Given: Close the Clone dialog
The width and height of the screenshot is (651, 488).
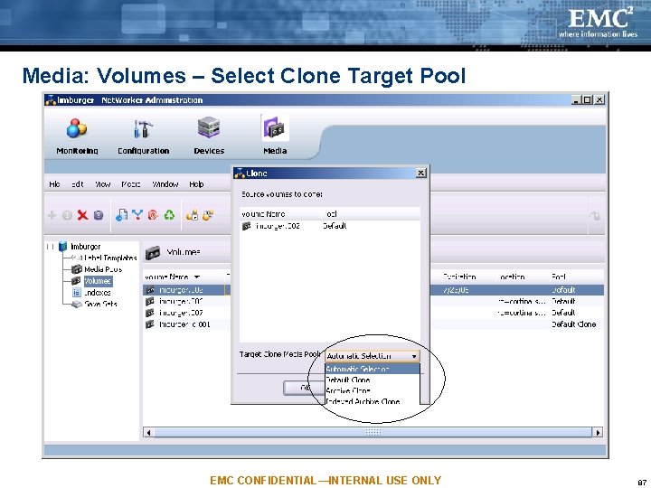Looking at the screenshot, I should (x=420, y=173).
